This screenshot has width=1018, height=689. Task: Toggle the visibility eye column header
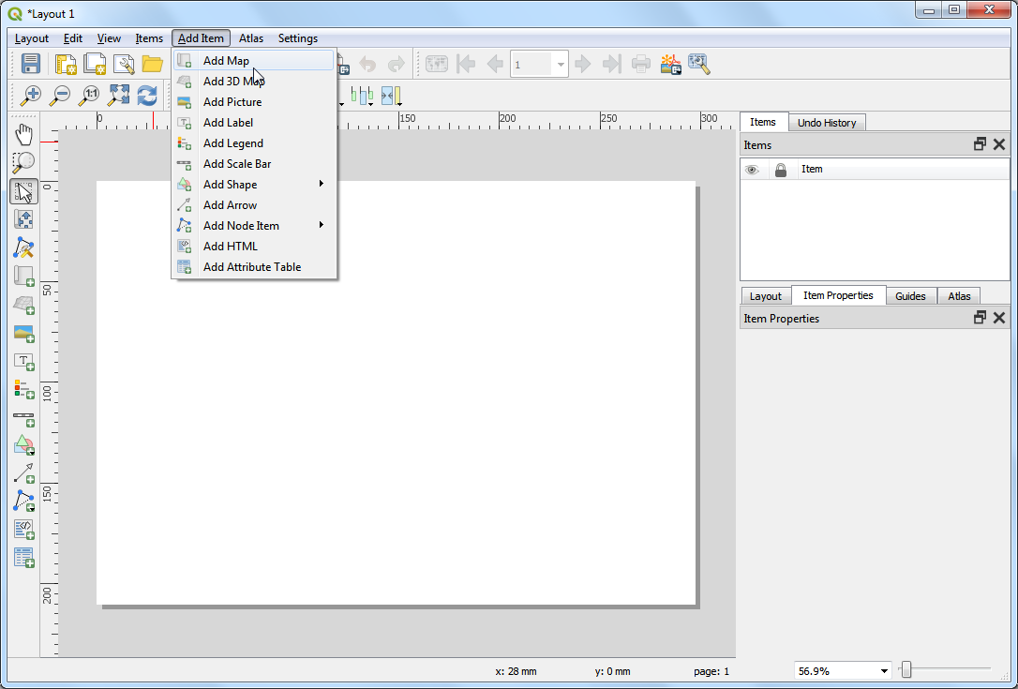coord(752,170)
